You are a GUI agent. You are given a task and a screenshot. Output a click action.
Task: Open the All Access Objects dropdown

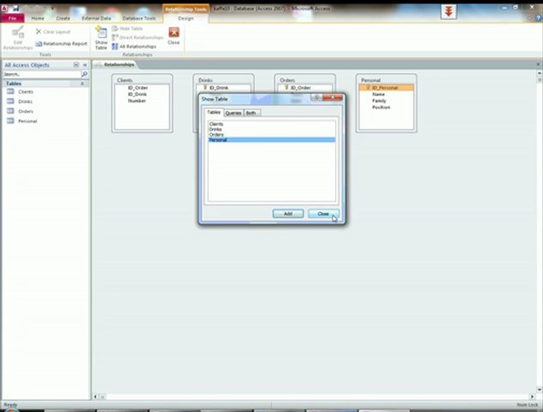76,65
